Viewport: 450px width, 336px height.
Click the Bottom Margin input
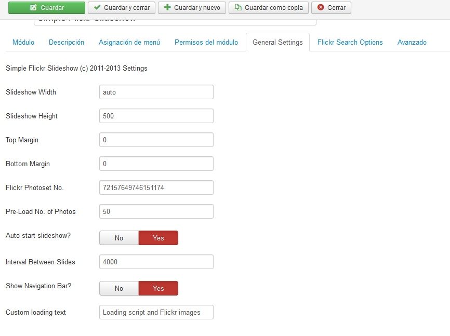pos(156,164)
